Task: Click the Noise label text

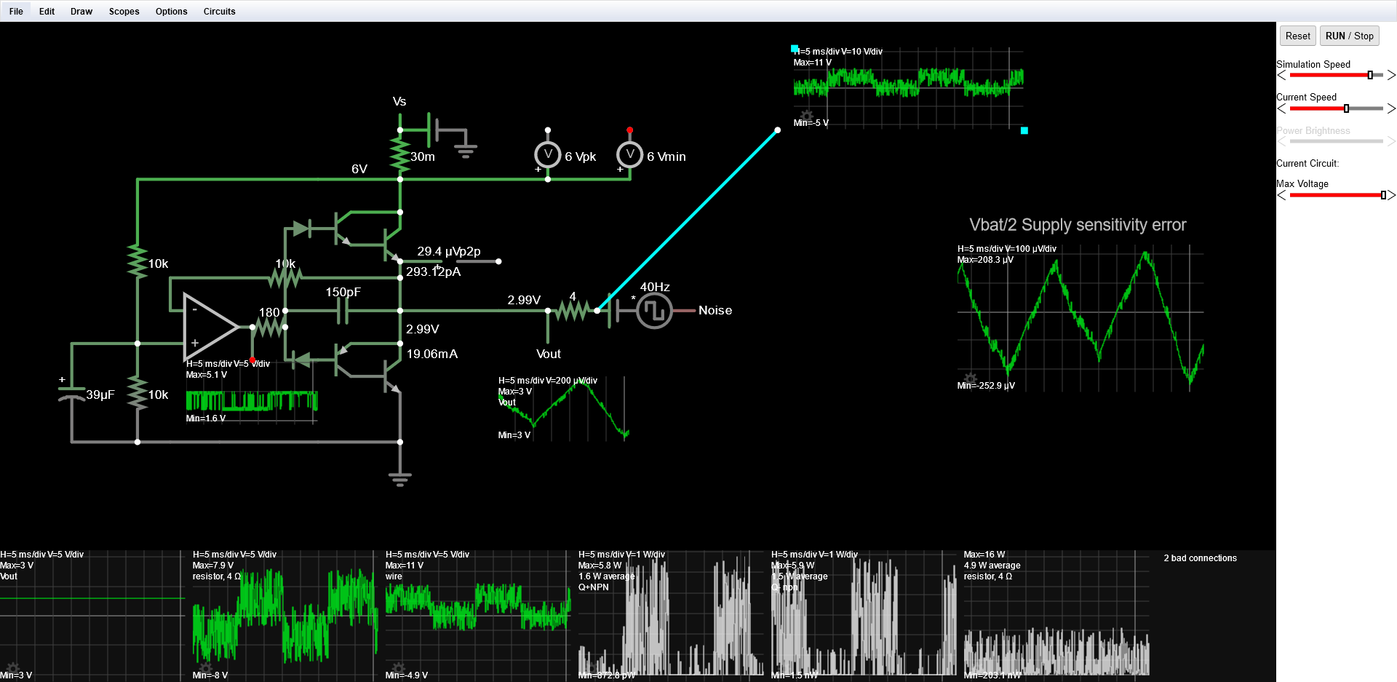Action: (x=715, y=310)
